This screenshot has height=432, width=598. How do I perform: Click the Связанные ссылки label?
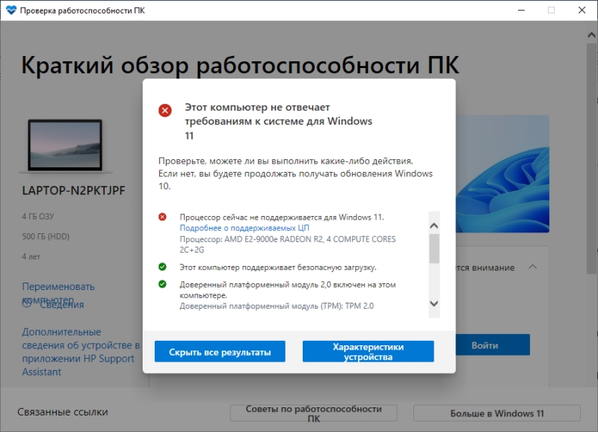(63, 412)
